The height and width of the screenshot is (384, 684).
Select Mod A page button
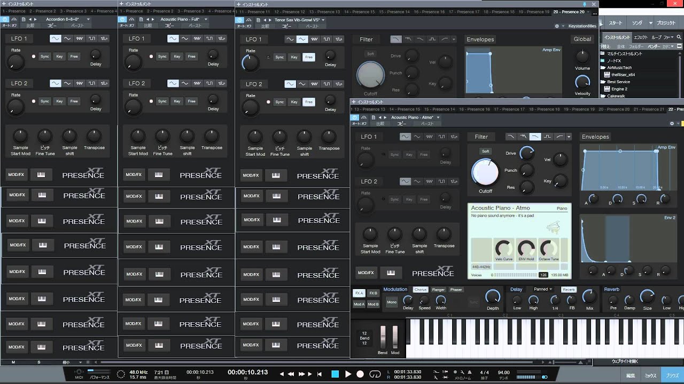(359, 304)
